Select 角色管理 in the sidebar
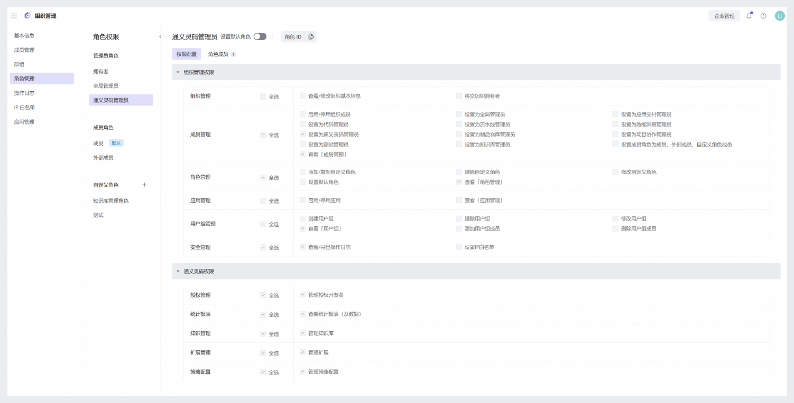794x403 pixels. [42, 79]
